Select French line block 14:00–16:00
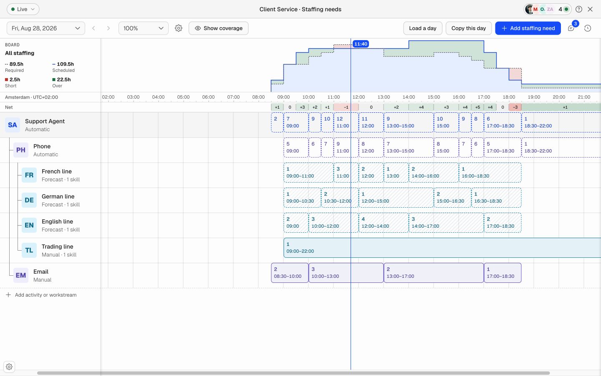Image resolution: width=601 pixels, height=376 pixels. click(434, 173)
